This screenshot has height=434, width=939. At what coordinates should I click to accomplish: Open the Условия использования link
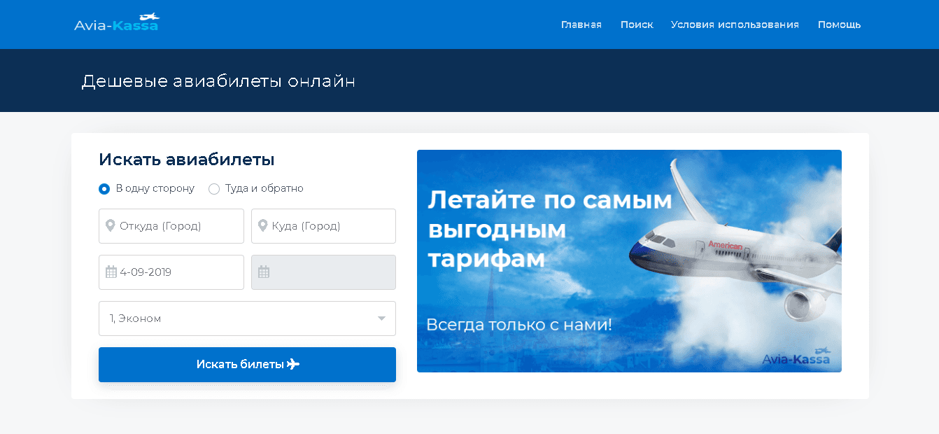735,24
